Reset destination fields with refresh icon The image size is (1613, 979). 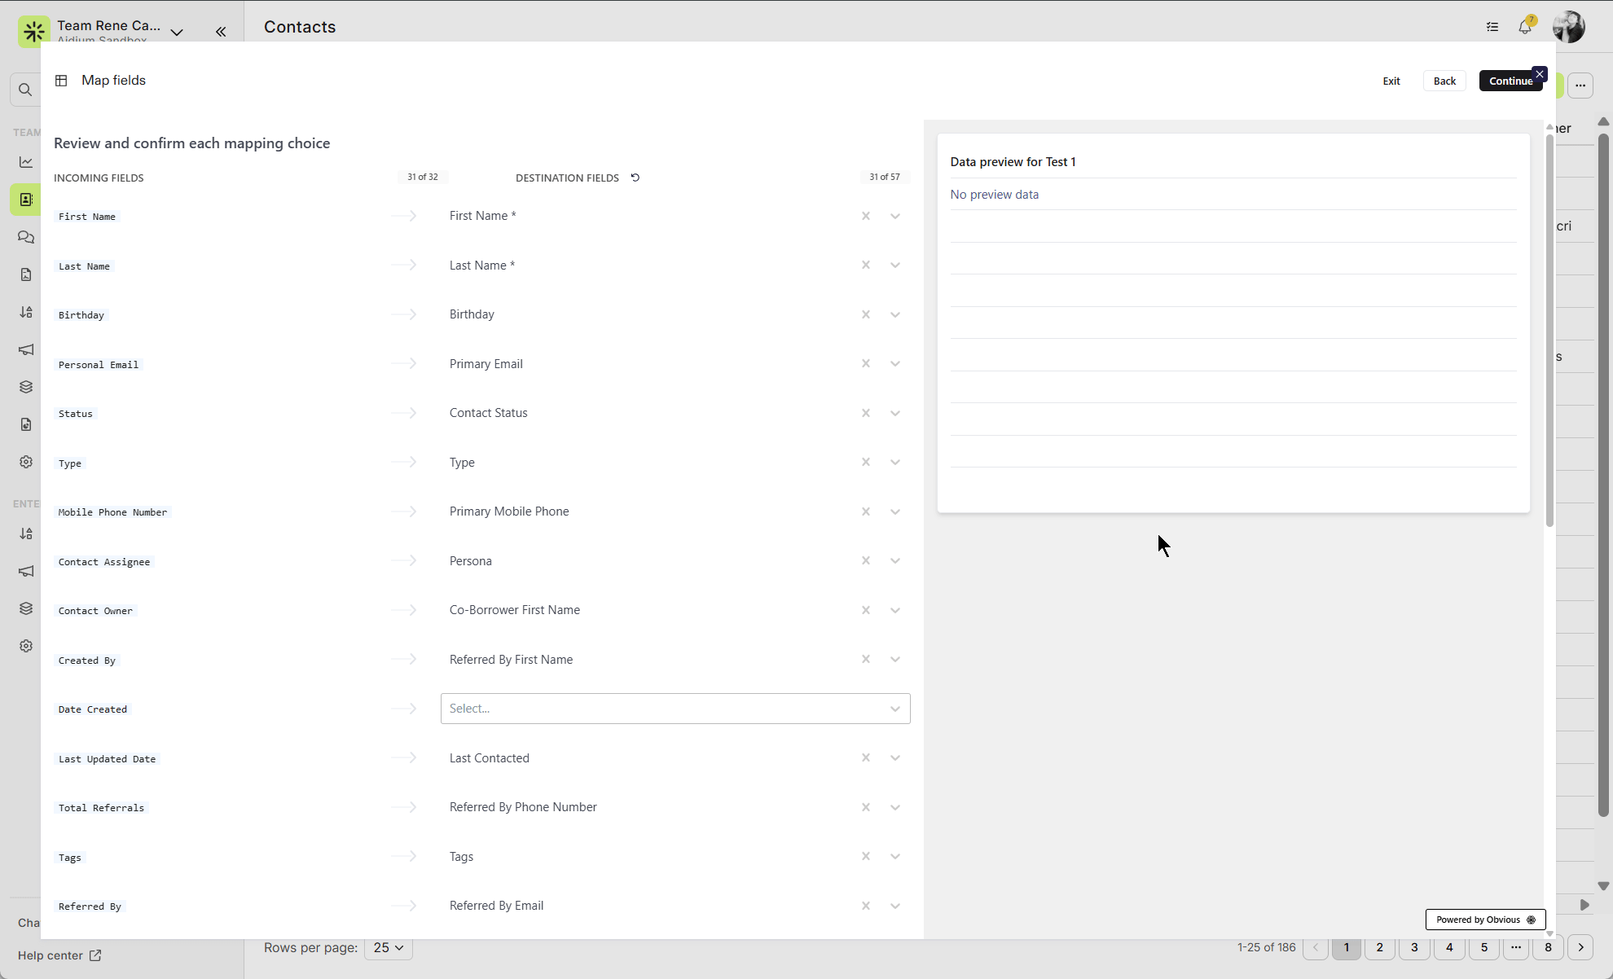click(635, 178)
